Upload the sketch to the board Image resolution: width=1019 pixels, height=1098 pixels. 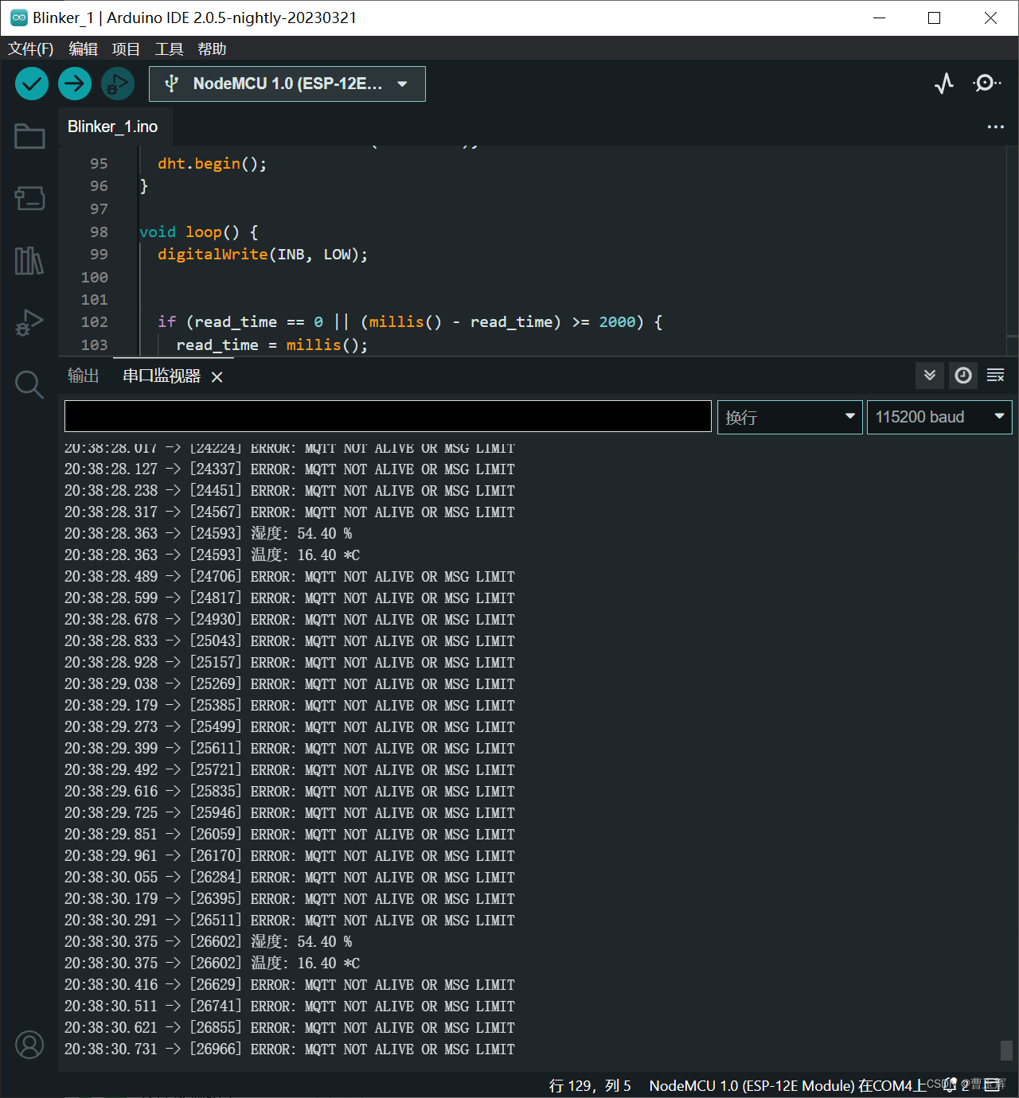coord(74,83)
